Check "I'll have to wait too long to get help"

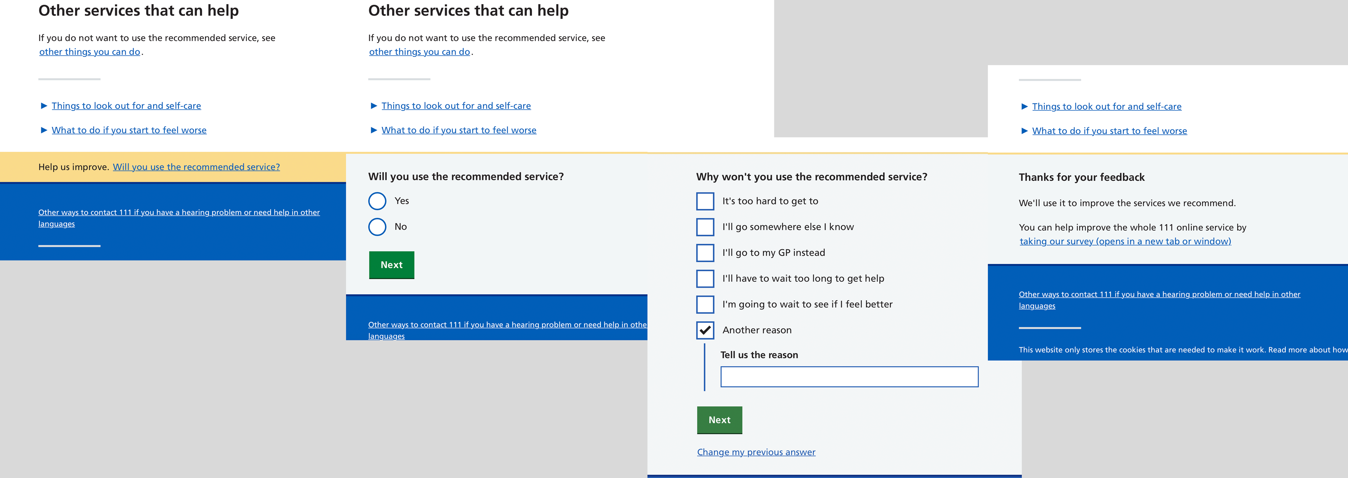tap(706, 278)
